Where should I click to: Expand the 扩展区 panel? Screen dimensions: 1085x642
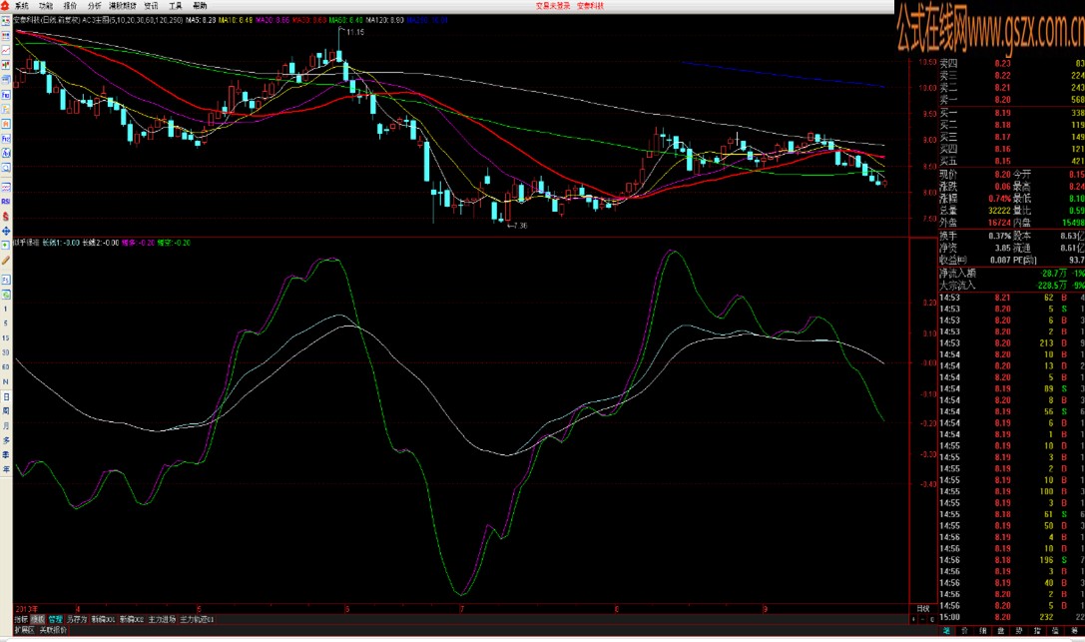pos(24,630)
